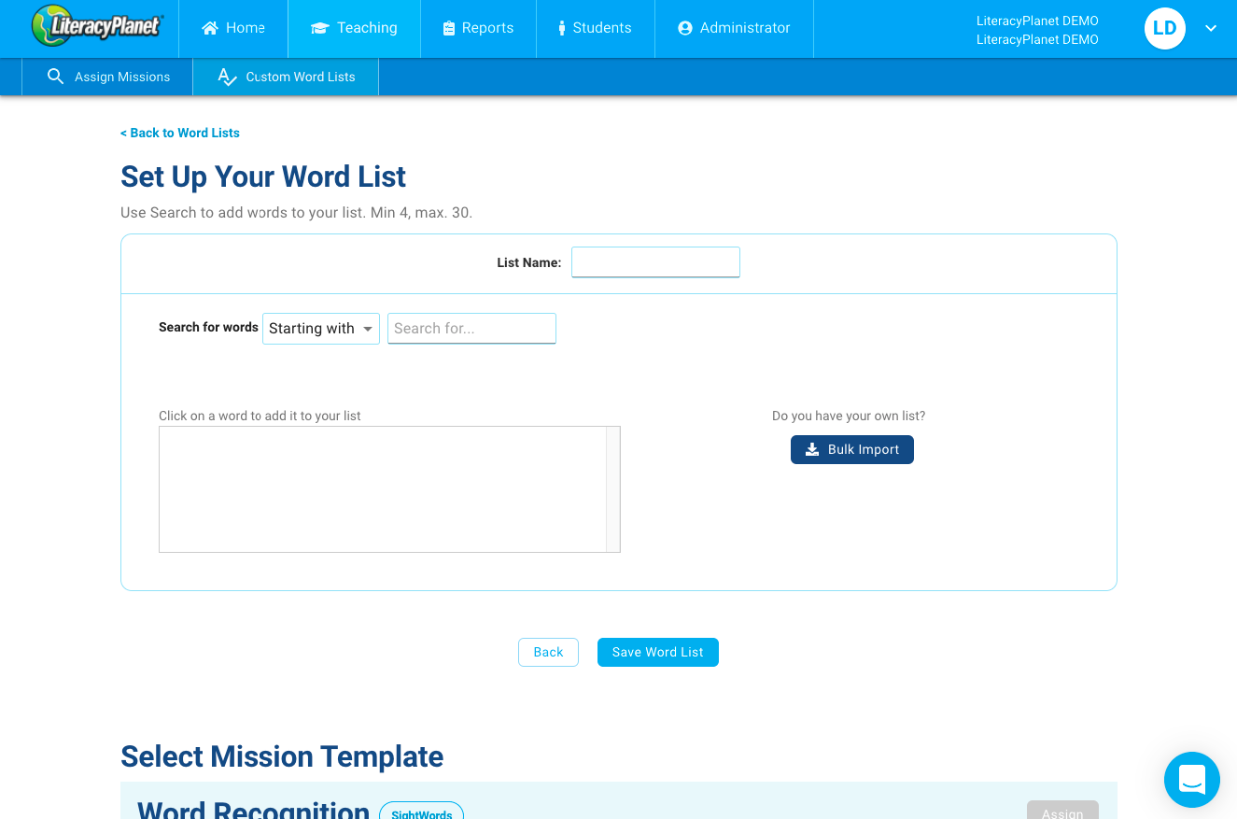This screenshot has width=1237, height=819.
Task: Click the Students person icon
Action: click(561, 28)
